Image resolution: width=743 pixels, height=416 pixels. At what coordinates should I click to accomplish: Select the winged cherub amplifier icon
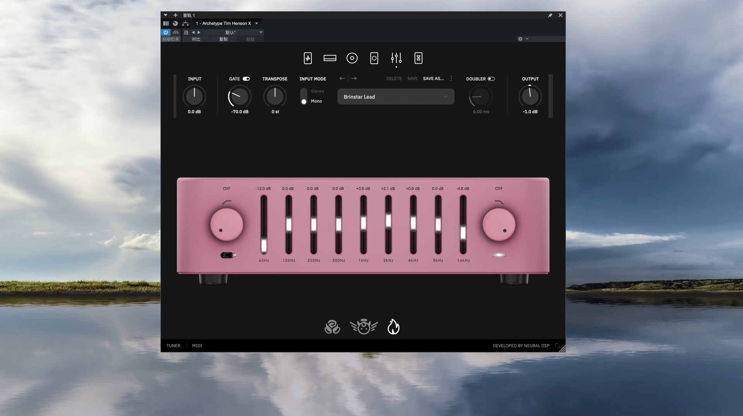pos(363,327)
